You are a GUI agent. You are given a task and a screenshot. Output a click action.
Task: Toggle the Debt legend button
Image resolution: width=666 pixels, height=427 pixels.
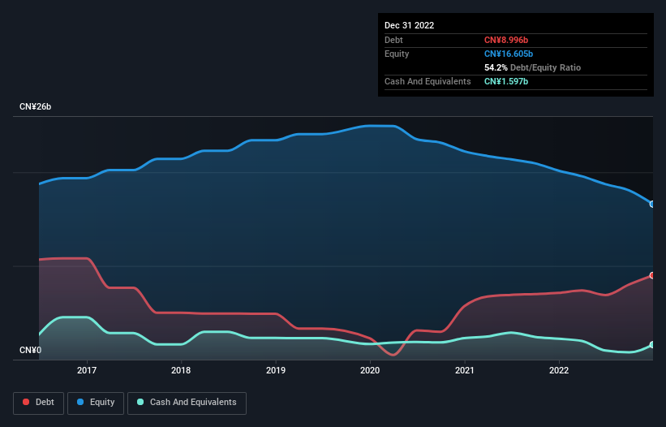point(38,403)
